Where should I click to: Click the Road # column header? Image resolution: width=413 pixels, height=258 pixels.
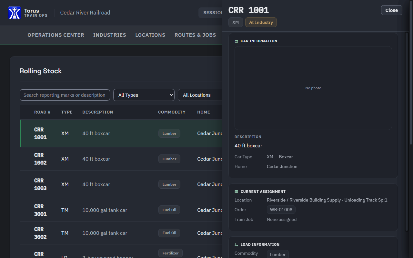[x=42, y=112]
